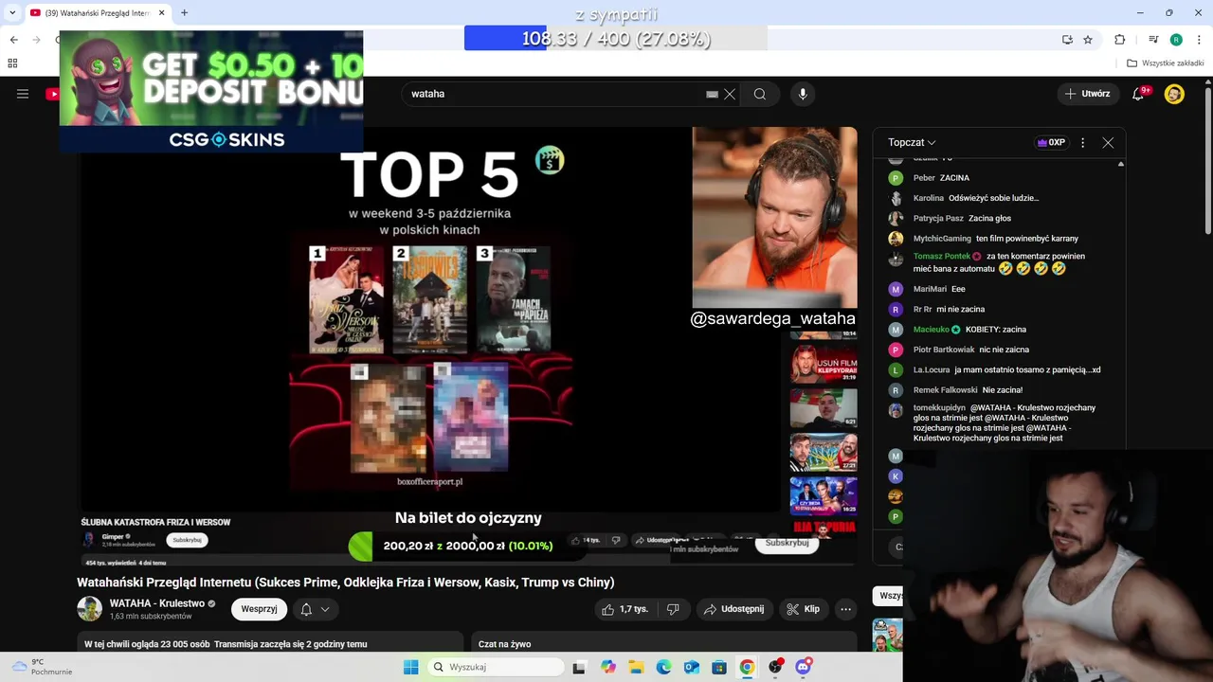1213x682 pixels.
Task: Open the YouTube hamburger guide menu
Action: [23, 94]
